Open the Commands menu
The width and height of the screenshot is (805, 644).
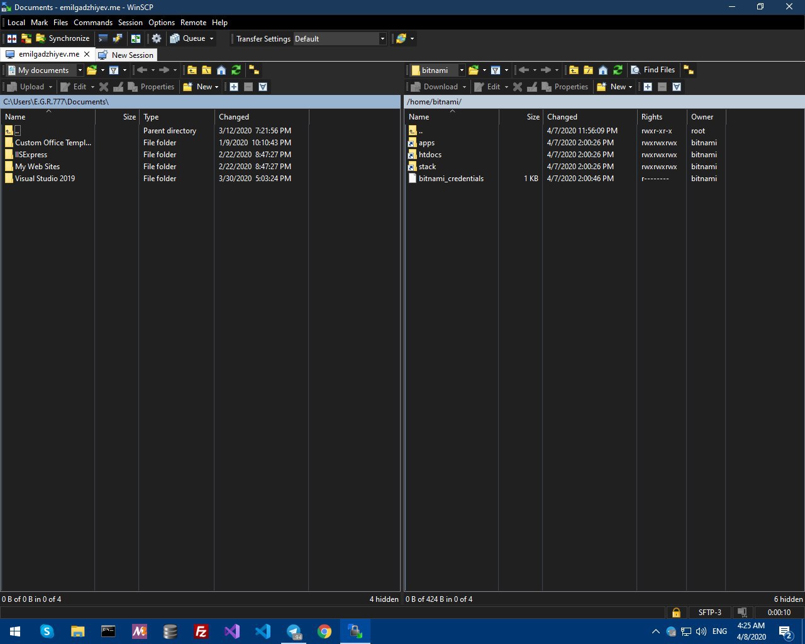[x=93, y=22]
